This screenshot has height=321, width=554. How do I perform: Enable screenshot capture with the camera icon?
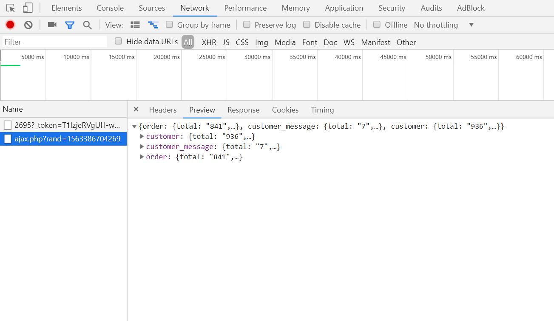tap(52, 25)
